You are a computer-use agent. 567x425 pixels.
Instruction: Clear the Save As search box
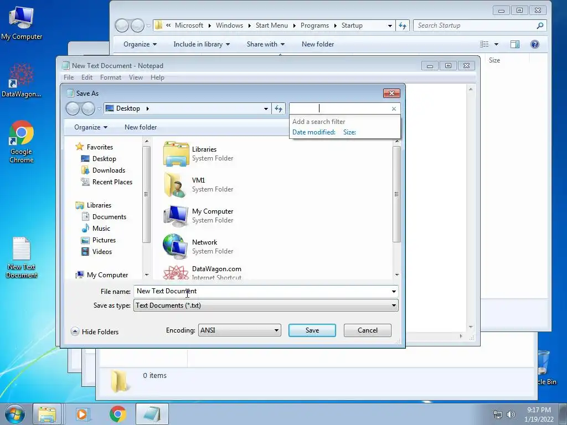coord(394,109)
